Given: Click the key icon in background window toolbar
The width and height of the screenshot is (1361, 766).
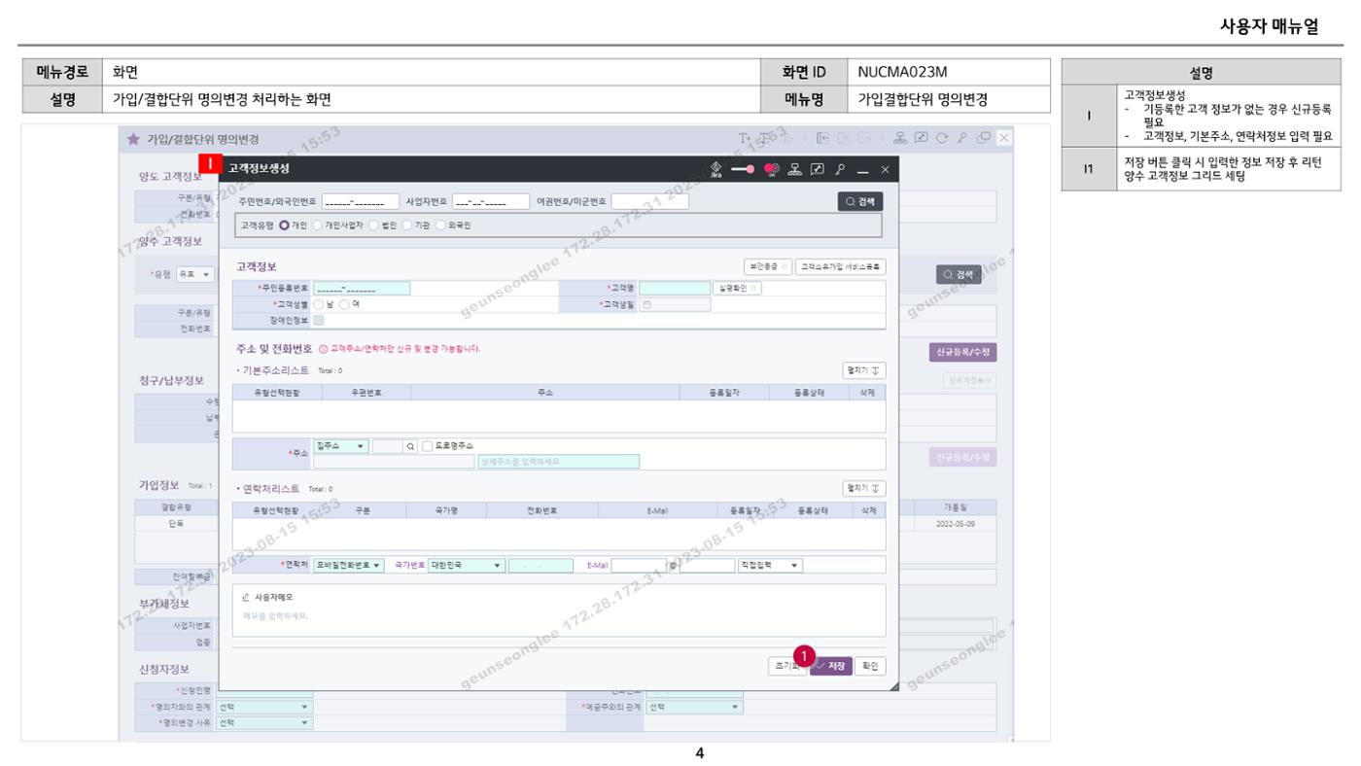Looking at the screenshot, I should [964, 139].
